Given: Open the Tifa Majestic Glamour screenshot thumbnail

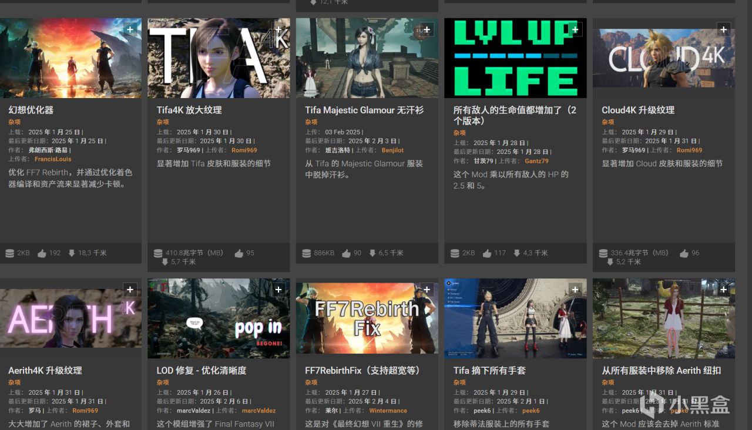Looking at the screenshot, I should [367, 58].
